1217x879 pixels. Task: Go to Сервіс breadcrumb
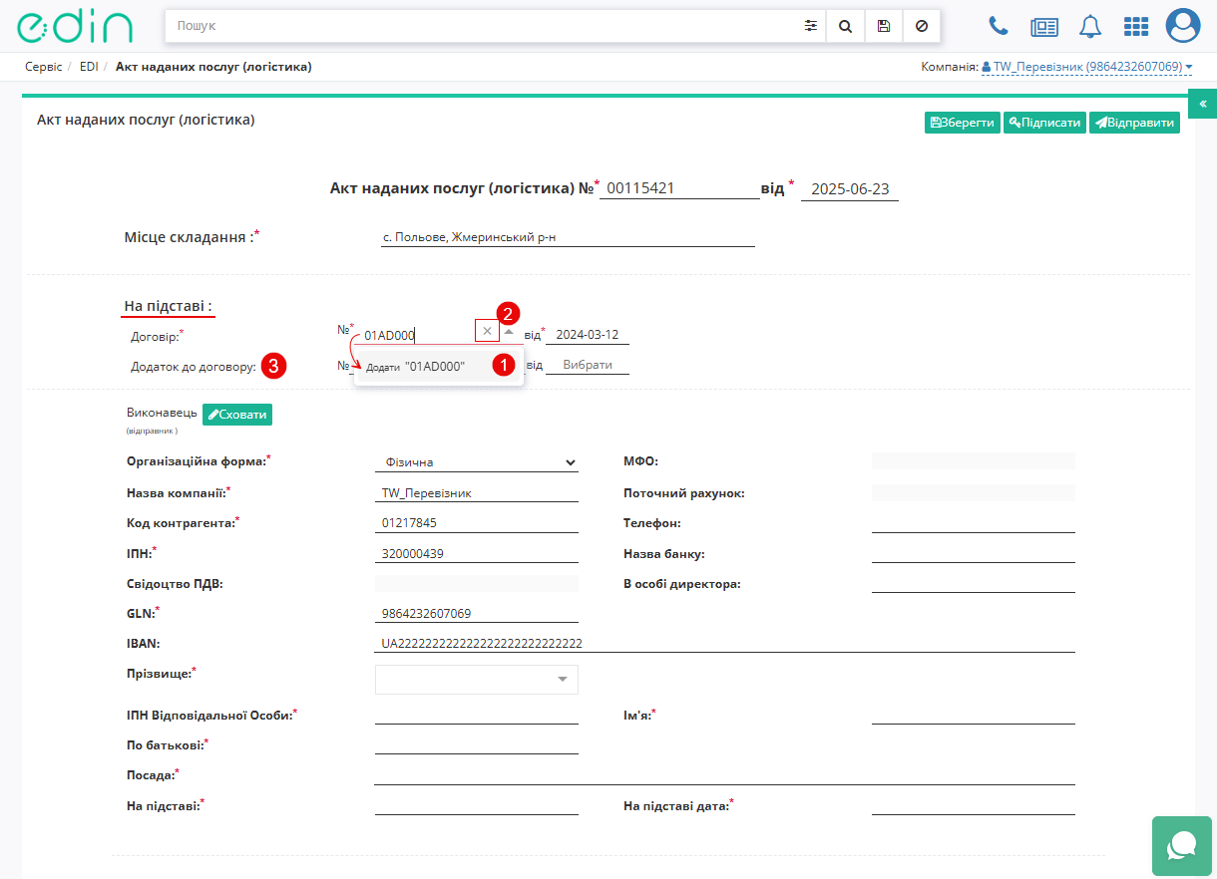coord(44,67)
